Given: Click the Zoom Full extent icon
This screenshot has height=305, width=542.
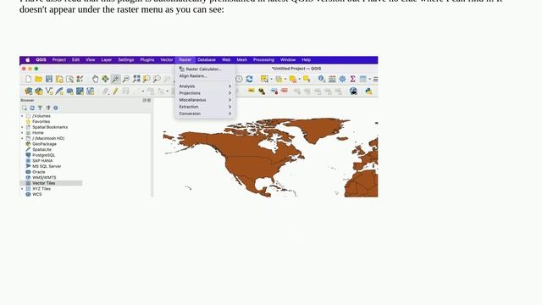Looking at the screenshot, I should (x=136, y=79).
